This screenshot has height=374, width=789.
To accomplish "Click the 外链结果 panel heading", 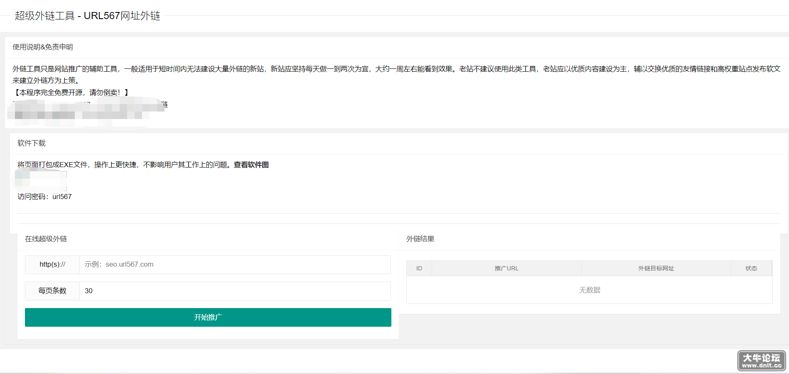I will [420, 239].
